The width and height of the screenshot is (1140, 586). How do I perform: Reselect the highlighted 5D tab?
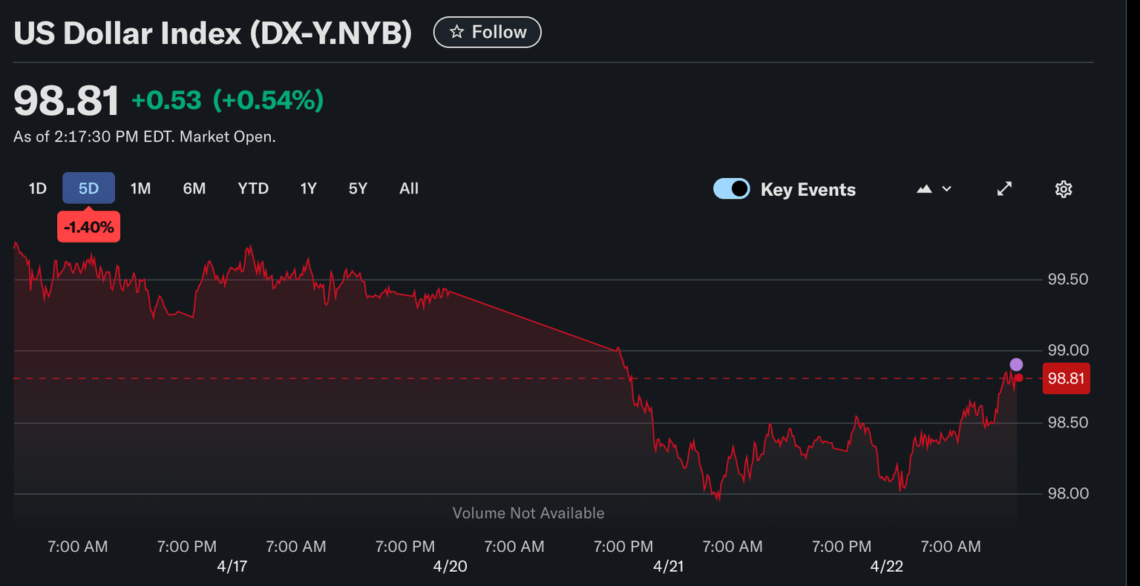88,188
